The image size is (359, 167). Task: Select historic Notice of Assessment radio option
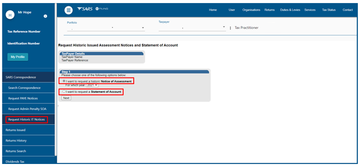[64, 81]
